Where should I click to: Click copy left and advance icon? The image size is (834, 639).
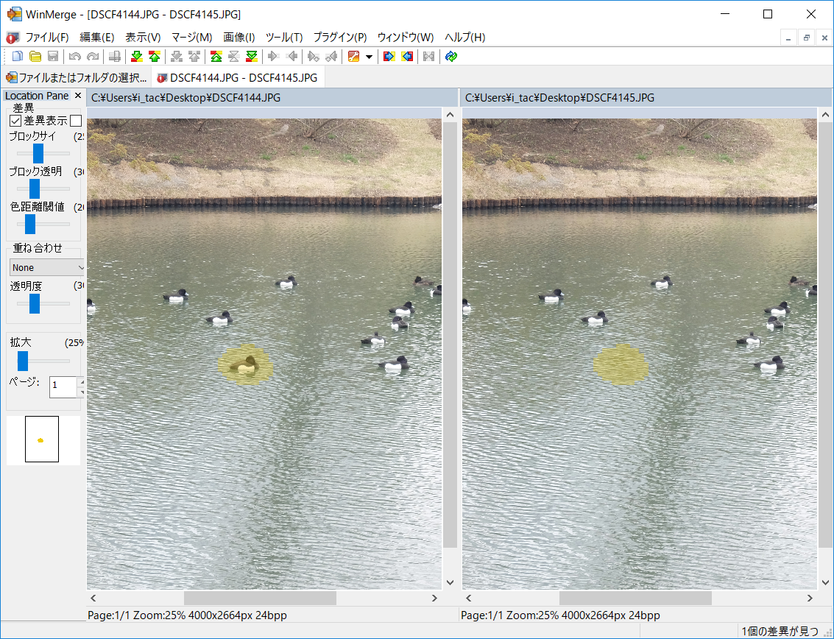tap(331, 57)
